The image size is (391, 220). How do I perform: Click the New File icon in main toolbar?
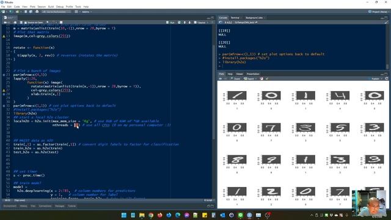click(x=4, y=12)
